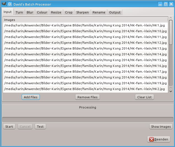Click the Remove Files button
This screenshot has height=147, width=175.
coord(88,97)
